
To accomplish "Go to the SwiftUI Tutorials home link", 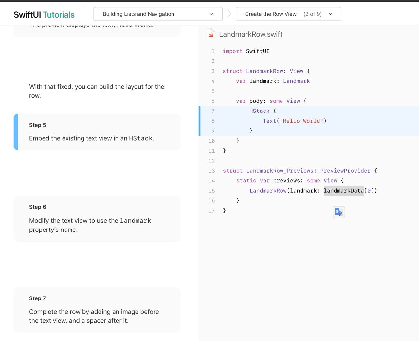I will pos(44,15).
